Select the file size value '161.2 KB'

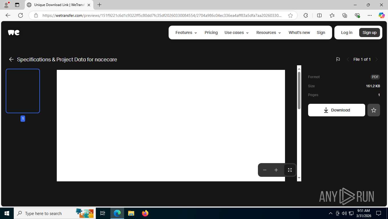pos(373,86)
